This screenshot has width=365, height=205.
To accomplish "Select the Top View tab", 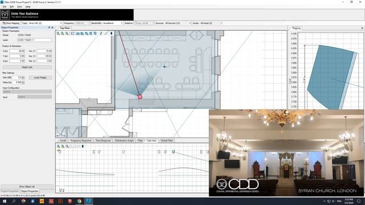I will pos(64,28).
